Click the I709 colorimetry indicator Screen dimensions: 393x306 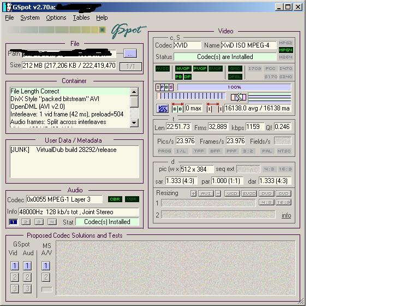[x=254, y=68]
